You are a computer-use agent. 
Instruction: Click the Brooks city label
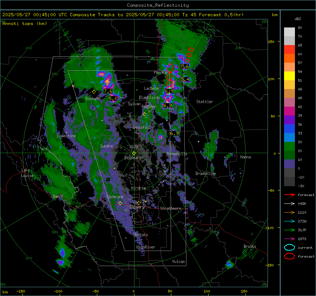250,246
